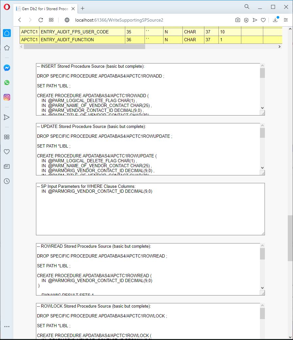Open a new tab with plus button
This screenshot has height=340, width=293.
point(82,9)
